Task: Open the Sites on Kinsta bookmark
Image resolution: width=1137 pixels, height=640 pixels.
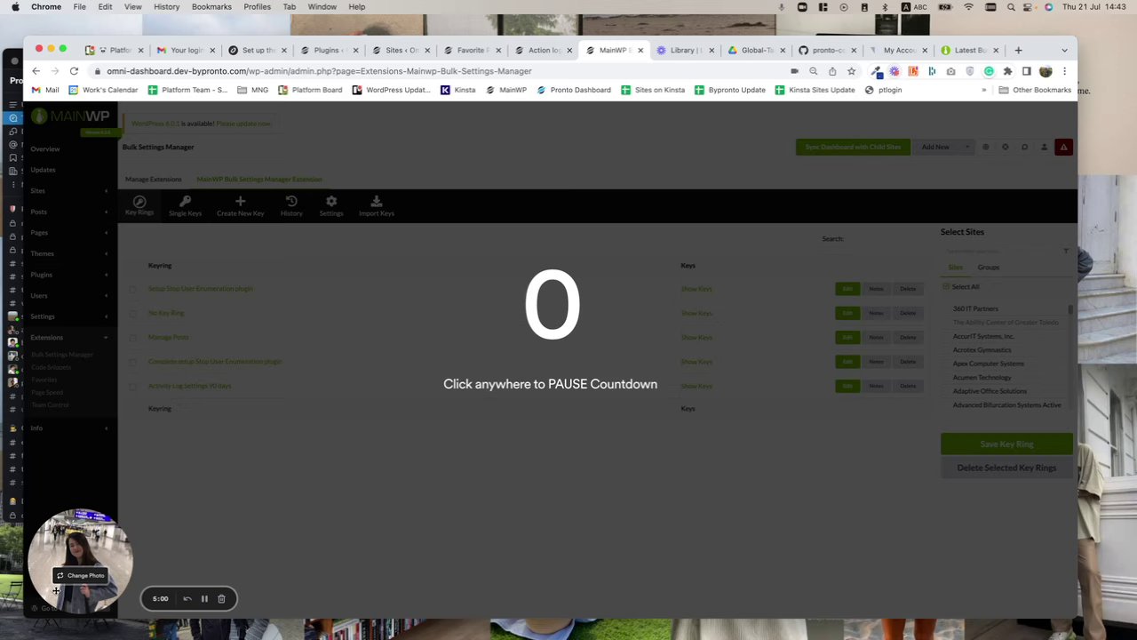Action: 653,90
